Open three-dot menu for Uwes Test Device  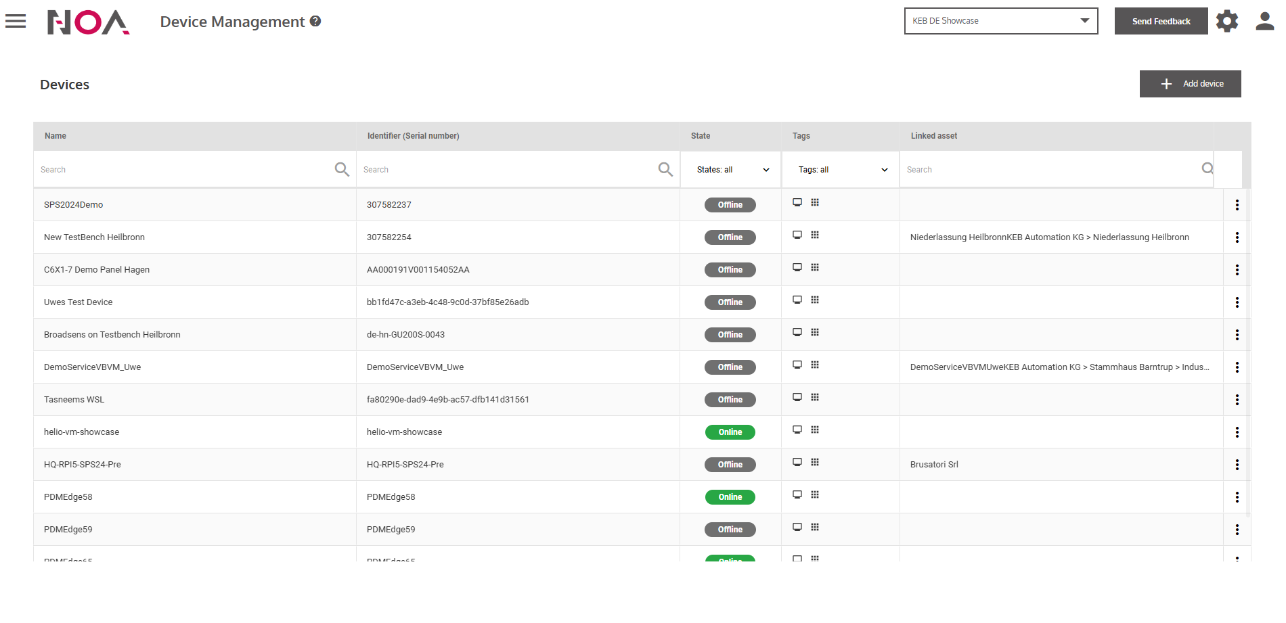coord(1237,302)
